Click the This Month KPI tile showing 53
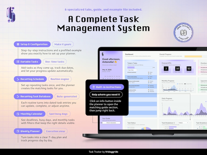This screenshot has width=207, height=155. [189, 69]
